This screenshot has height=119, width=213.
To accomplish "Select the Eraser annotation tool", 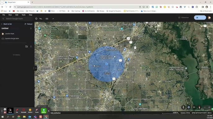I will point(37,110).
